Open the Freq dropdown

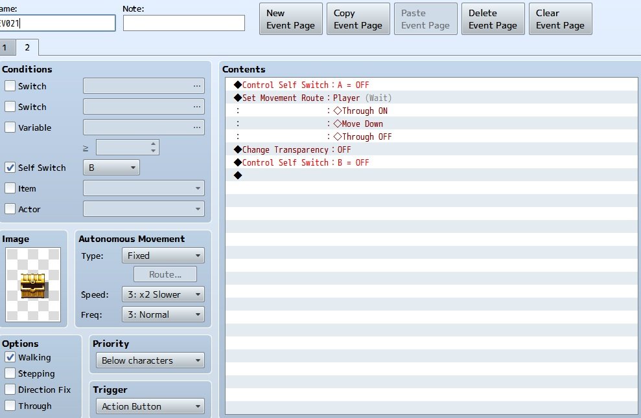tap(163, 314)
